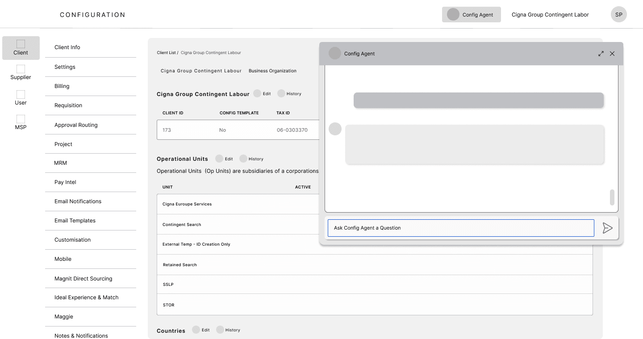This screenshot has width=643, height=339.
Task: Send the message to Config Agent
Action: (x=607, y=228)
